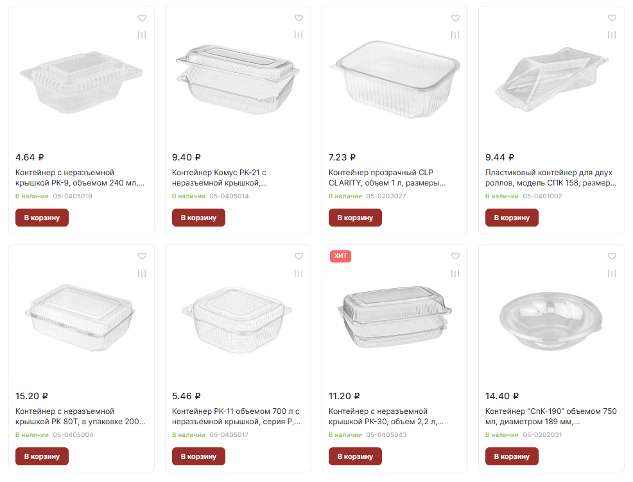Put the PK-30 hit item in cart
This screenshot has height=482, width=633.
(355, 456)
